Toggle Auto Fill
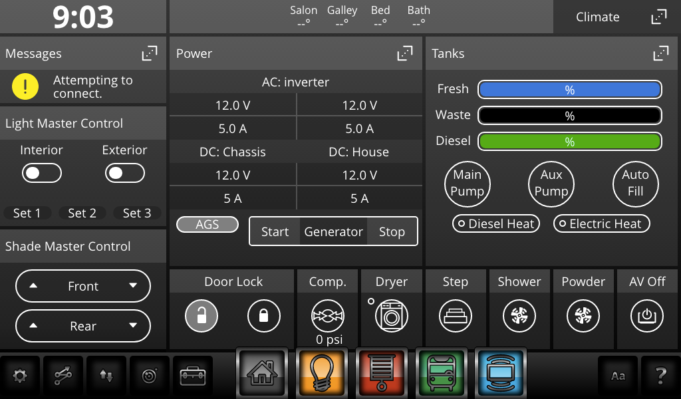 pos(635,184)
